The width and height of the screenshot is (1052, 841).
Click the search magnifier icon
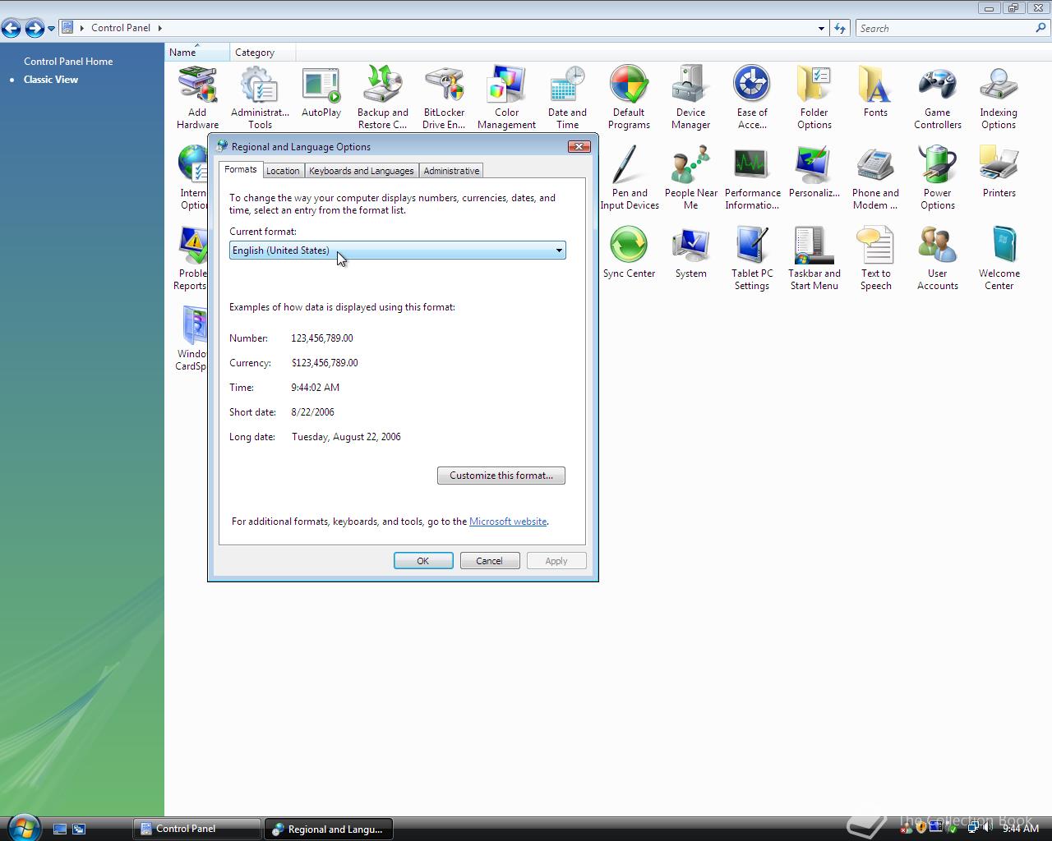(1041, 28)
